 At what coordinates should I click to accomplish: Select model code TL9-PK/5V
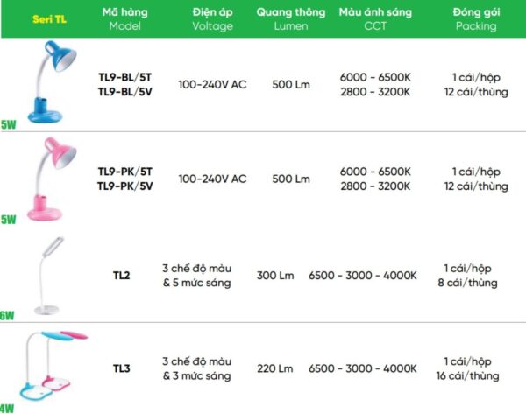[124, 186]
